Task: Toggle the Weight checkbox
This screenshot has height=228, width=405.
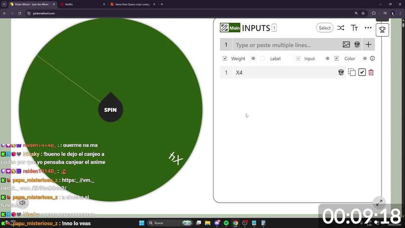Action: (225, 59)
